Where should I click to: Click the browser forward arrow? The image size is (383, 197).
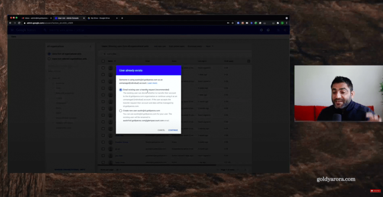click(x=15, y=23)
